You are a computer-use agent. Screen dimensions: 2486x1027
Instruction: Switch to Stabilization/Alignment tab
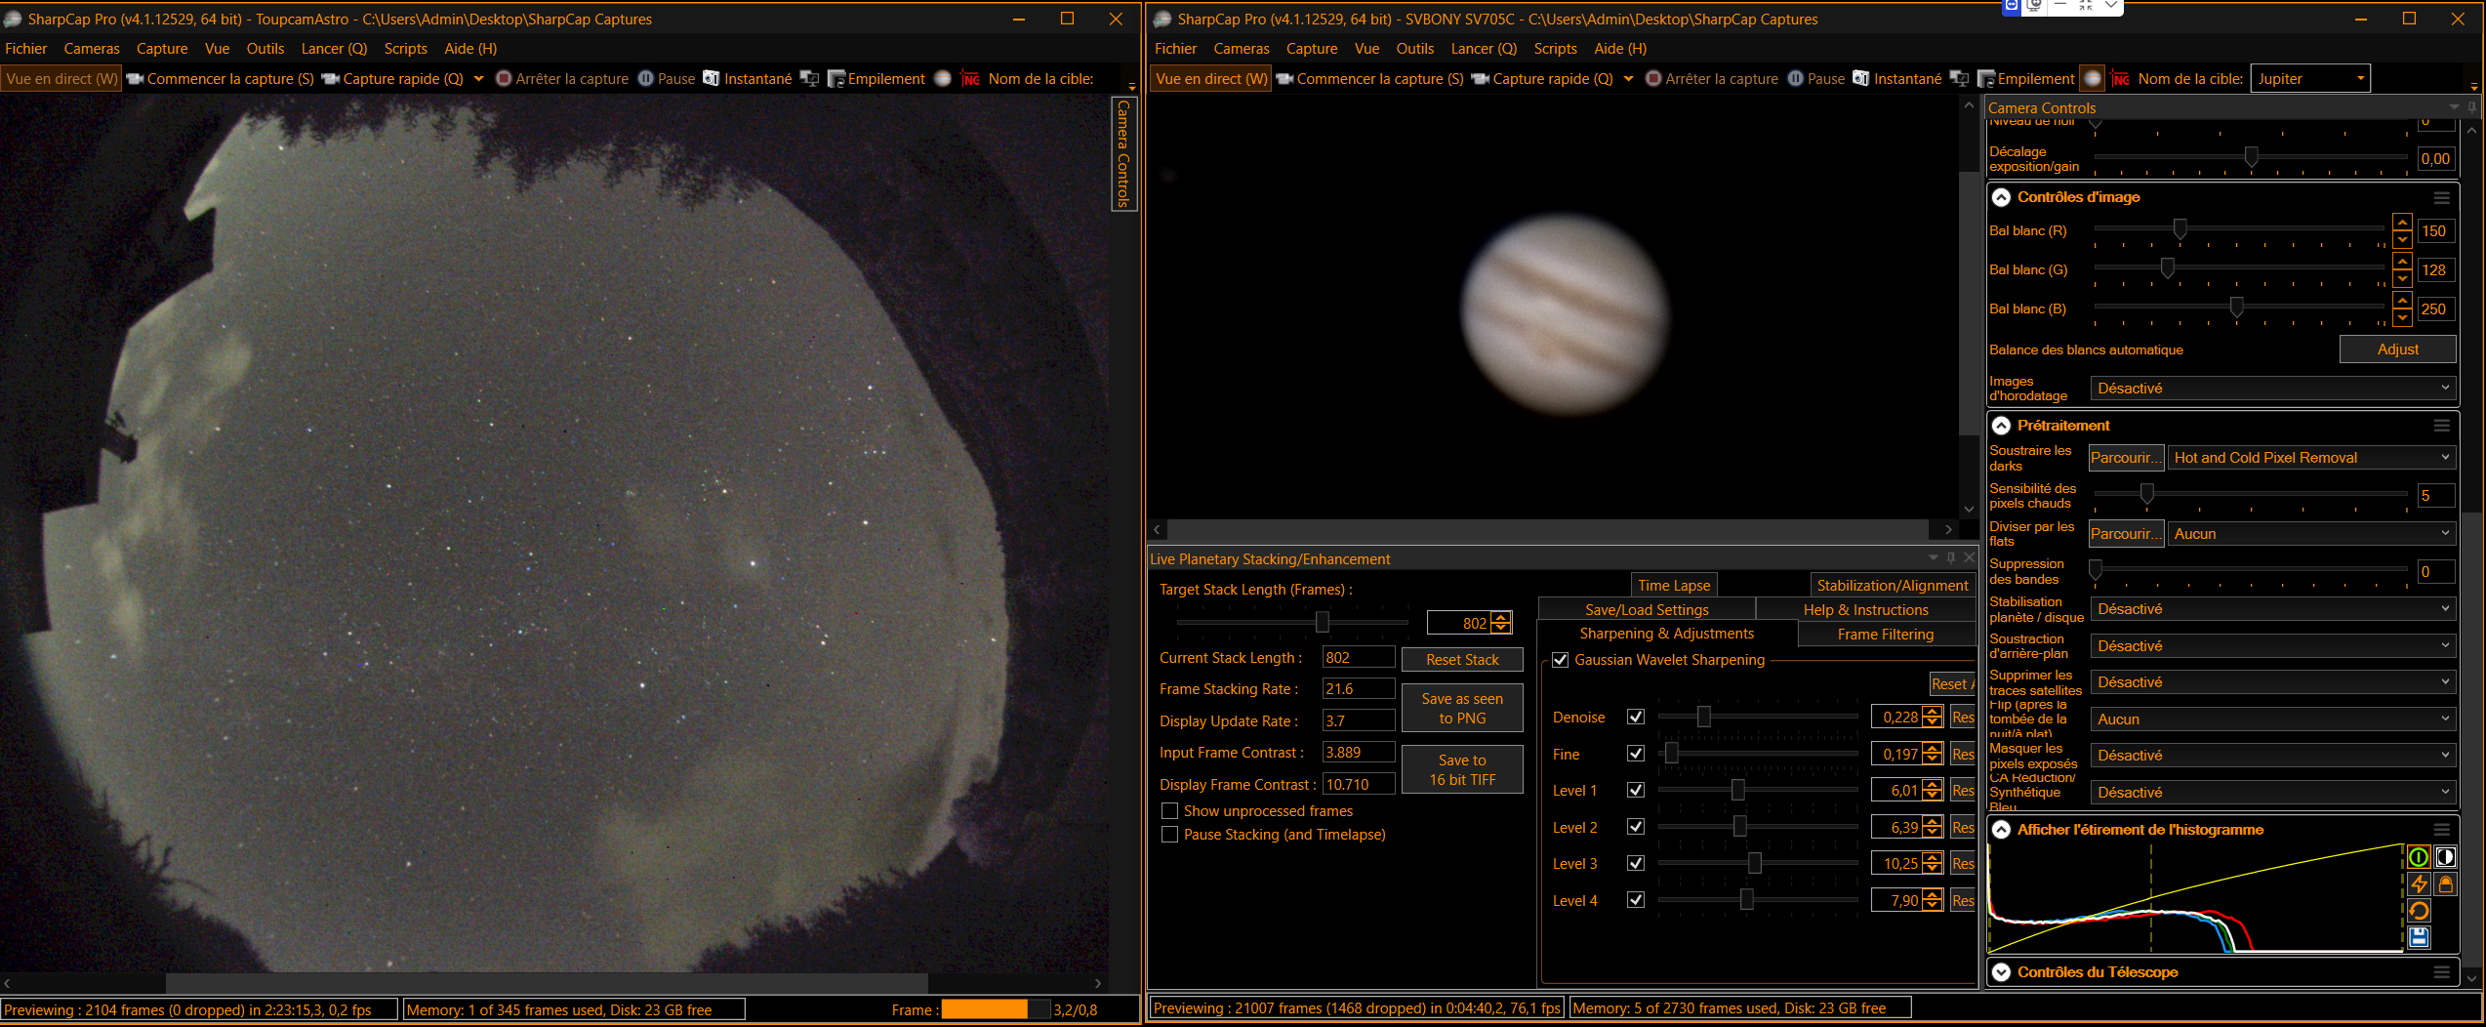pos(1892,586)
